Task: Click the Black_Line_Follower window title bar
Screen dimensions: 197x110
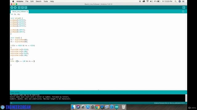Action: (x=98, y=4)
